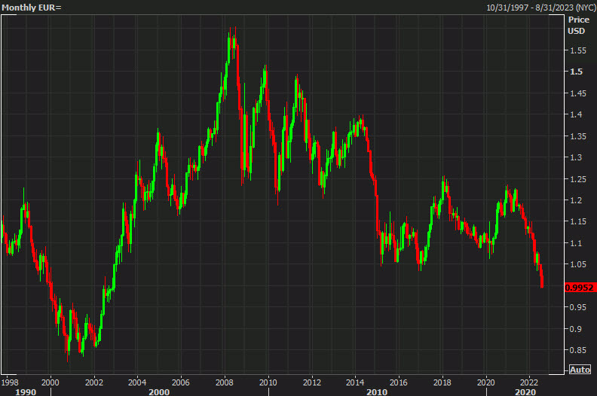Click the 1.15 price axis label

pyautogui.click(x=578, y=221)
